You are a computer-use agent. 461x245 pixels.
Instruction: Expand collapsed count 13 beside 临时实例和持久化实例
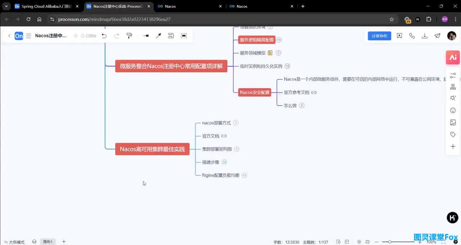(x=287, y=66)
